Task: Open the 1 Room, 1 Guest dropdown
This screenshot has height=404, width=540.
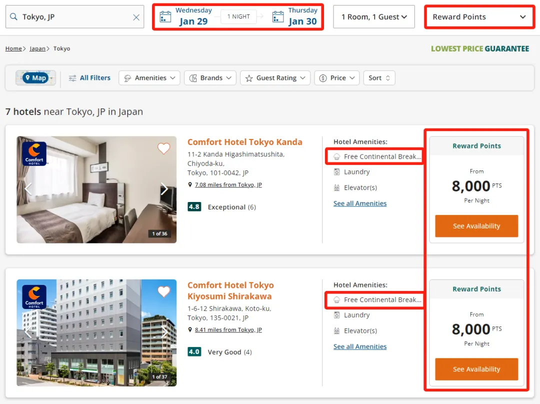Action: pyautogui.click(x=373, y=17)
